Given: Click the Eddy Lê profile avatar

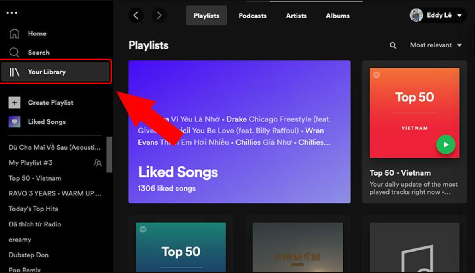Looking at the screenshot, I should (416, 15).
